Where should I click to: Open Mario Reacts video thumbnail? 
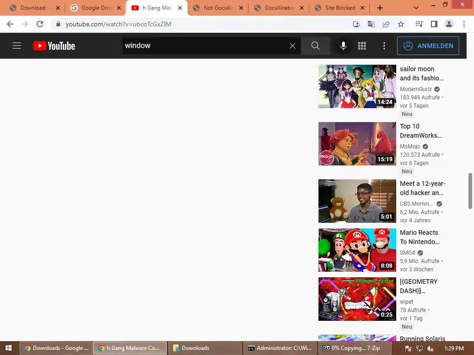click(x=357, y=250)
